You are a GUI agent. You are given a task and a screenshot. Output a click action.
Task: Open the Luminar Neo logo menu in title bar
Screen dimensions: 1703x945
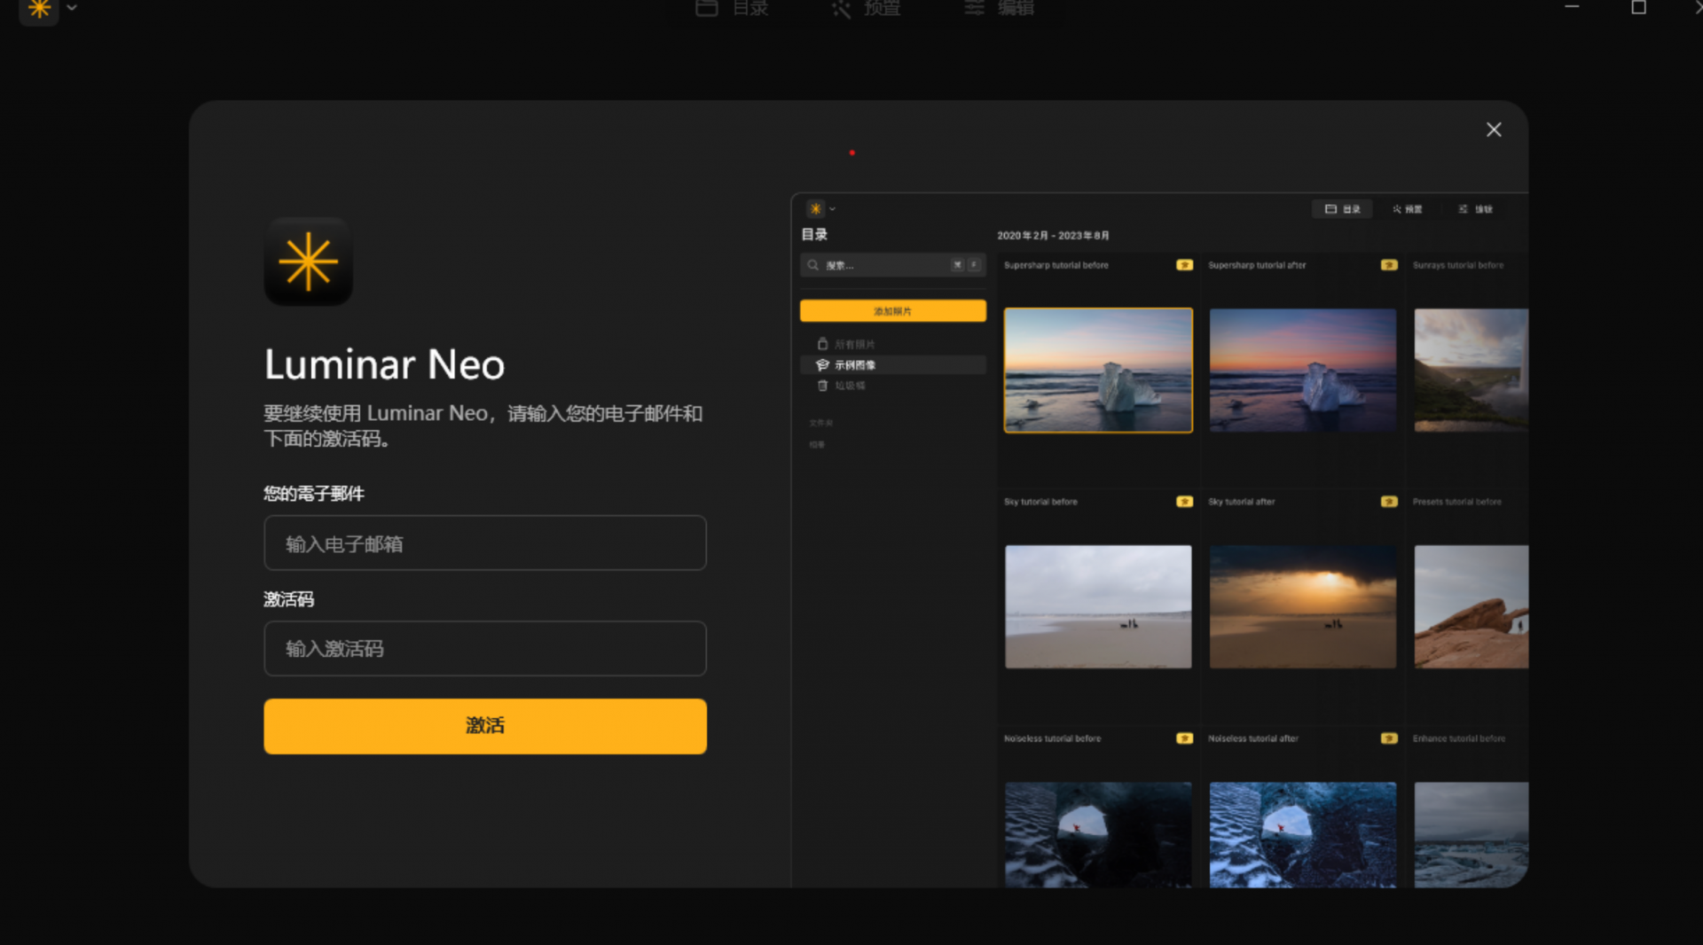click(x=39, y=9)
